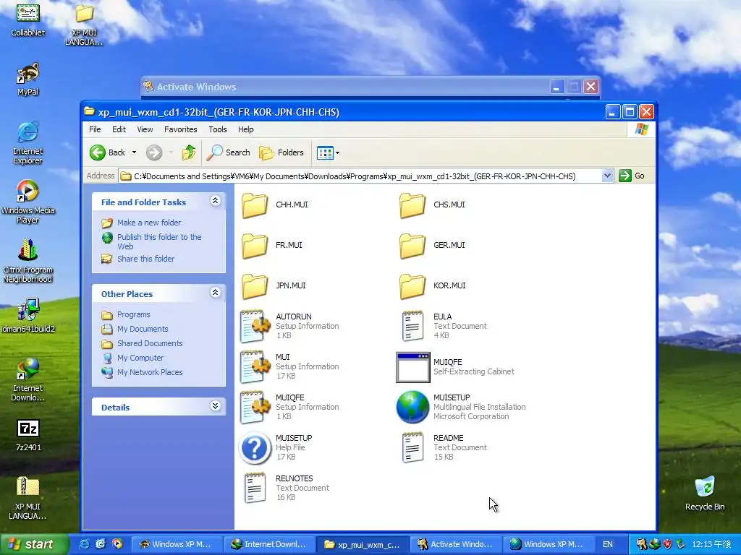
Task: Switch to Internet Download Manager taskbar button
Action: 268,544
